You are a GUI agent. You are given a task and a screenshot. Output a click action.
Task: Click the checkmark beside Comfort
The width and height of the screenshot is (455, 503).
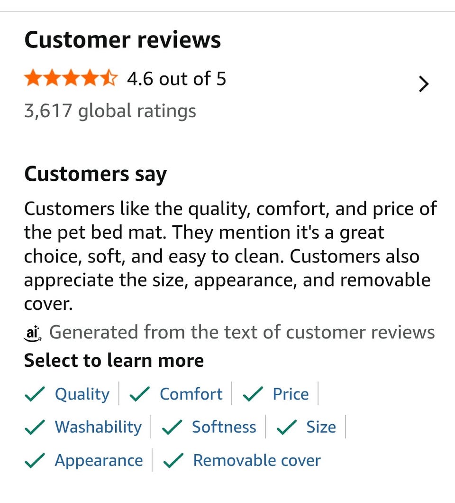tap(140, 394)
